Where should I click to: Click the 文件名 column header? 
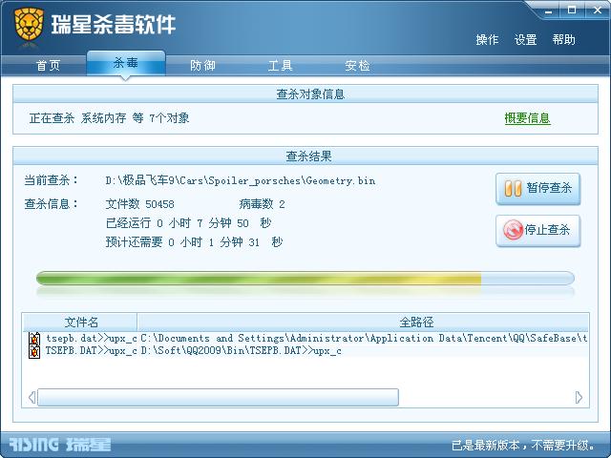click(x=80, y=323)
